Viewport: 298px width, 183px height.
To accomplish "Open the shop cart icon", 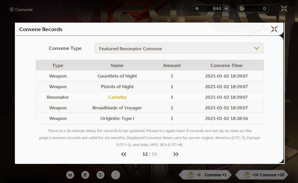I will [70, 175].
